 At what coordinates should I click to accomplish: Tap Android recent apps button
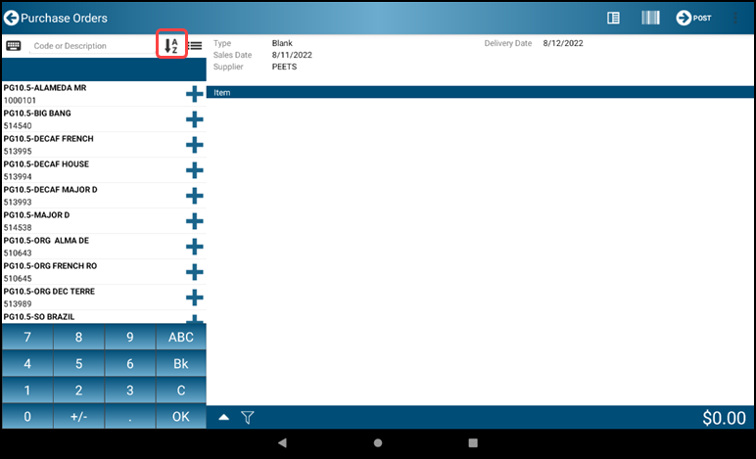point(473,442)
